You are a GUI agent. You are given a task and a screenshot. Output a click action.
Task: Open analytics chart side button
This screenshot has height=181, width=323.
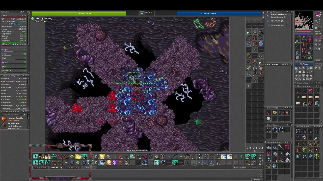pos(311,72)
